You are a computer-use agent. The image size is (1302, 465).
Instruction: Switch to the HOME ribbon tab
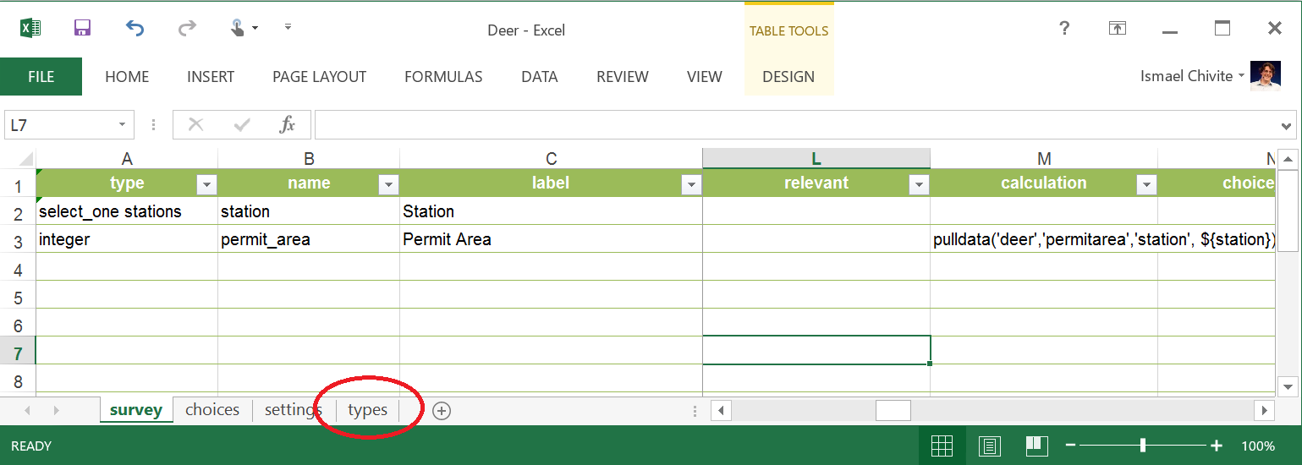[127, 76]
